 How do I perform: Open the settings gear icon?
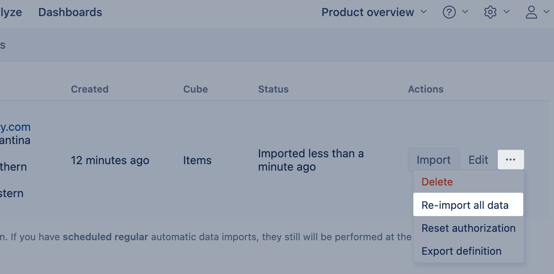click(490, 12)
